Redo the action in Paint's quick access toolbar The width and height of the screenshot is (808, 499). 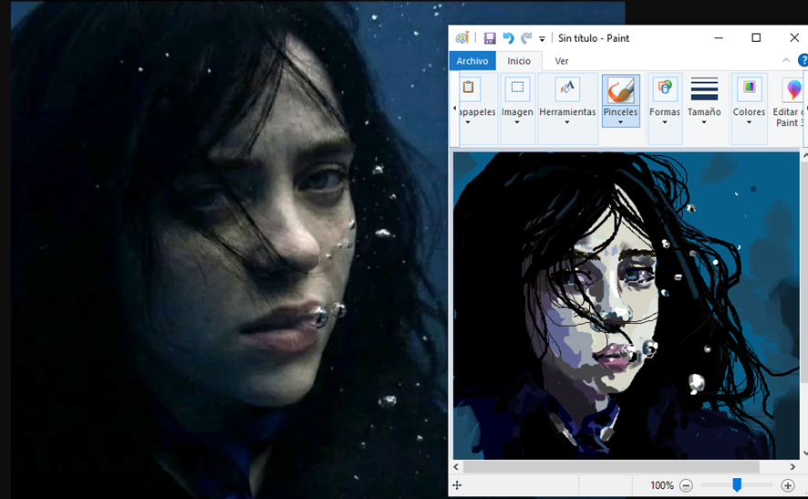pos(526,38)
